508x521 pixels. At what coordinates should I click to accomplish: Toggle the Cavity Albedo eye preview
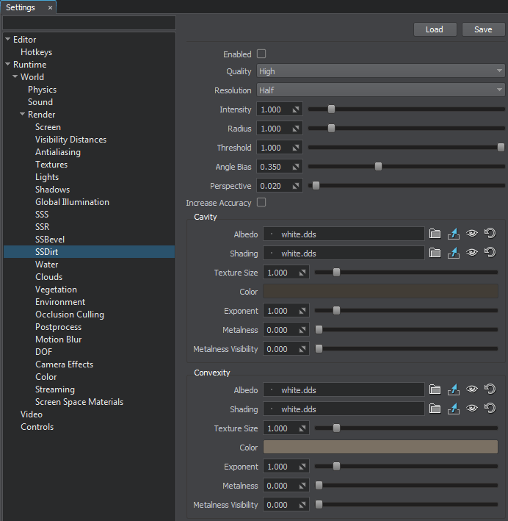coord(472,234)
